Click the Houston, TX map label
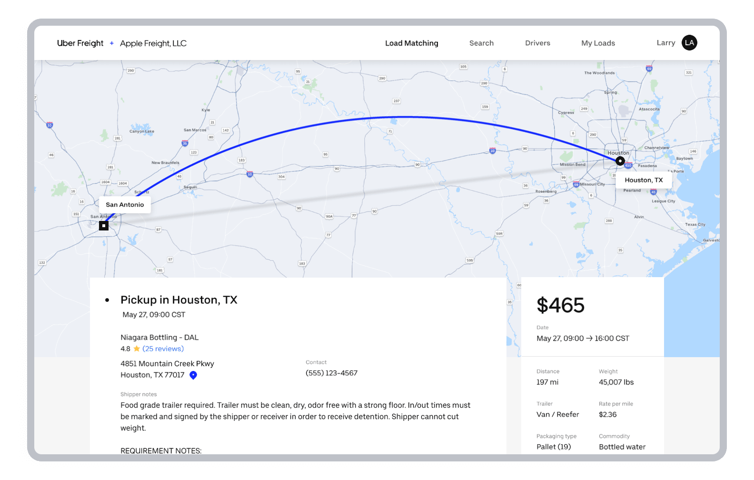 click(x=644, y=180)
